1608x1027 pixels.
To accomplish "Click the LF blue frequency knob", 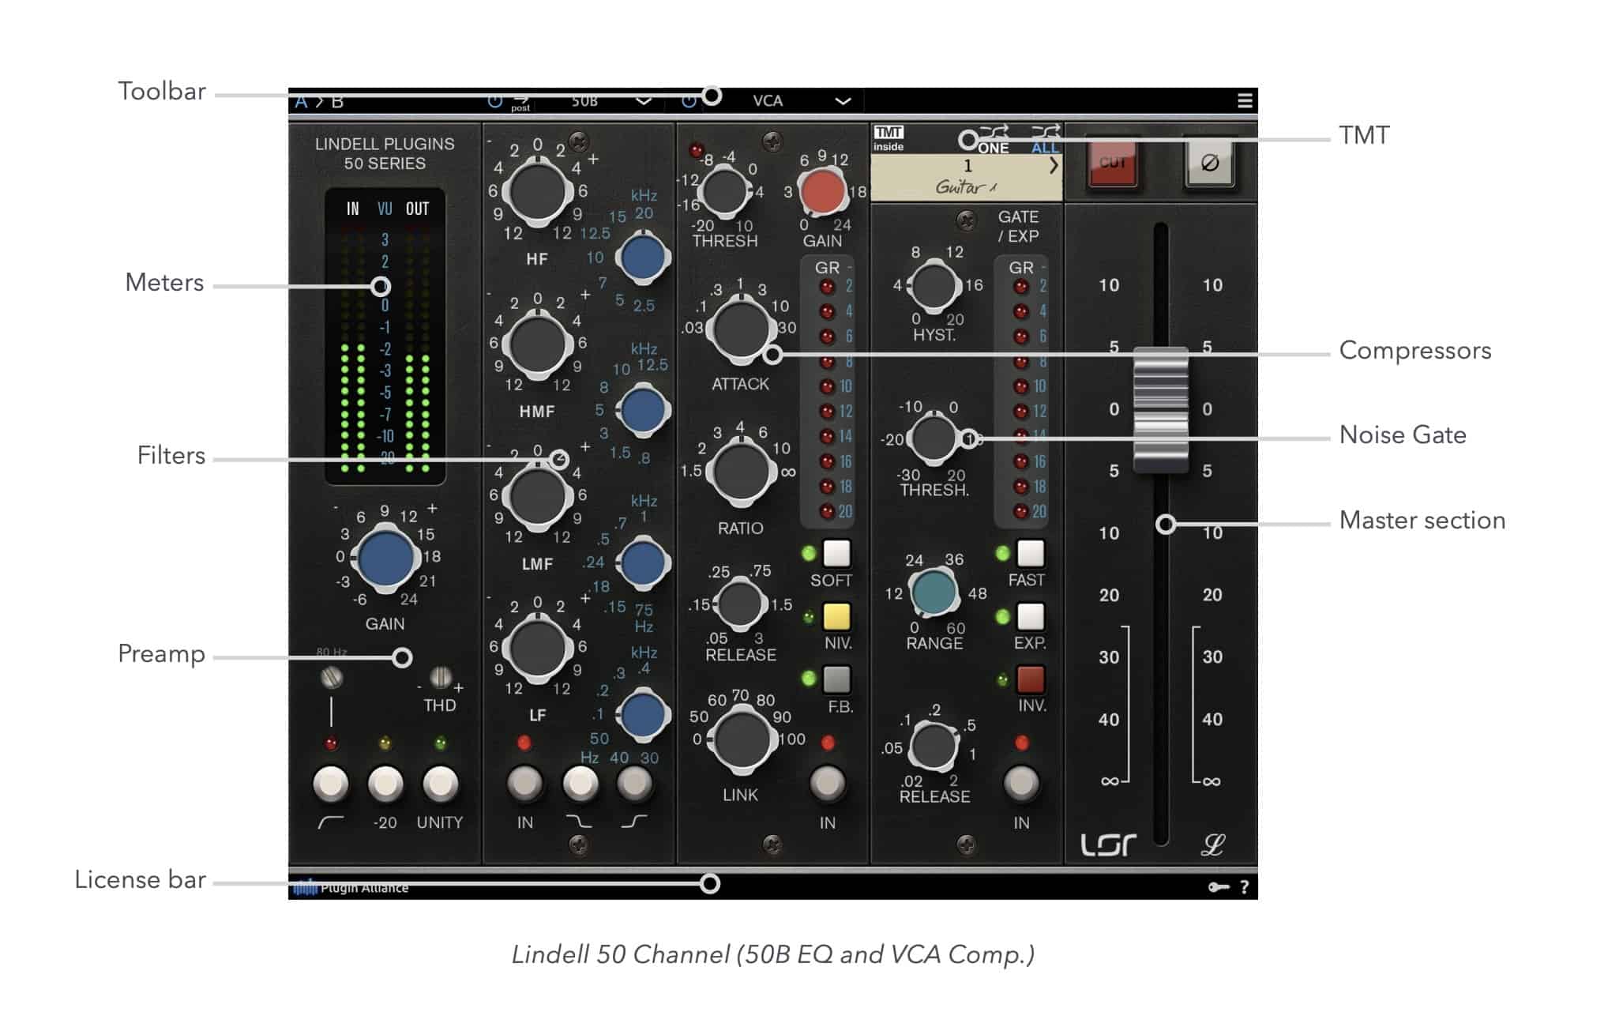I will click(643, 713).
